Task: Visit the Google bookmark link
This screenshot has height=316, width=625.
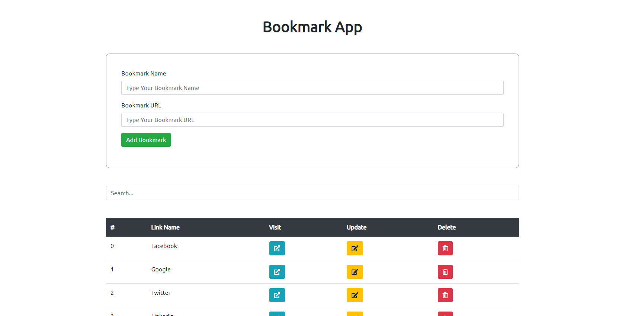Action: (x=277, y=272)
